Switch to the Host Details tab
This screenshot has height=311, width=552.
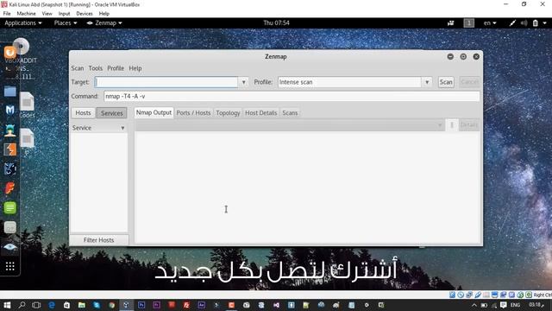point(260,113)
